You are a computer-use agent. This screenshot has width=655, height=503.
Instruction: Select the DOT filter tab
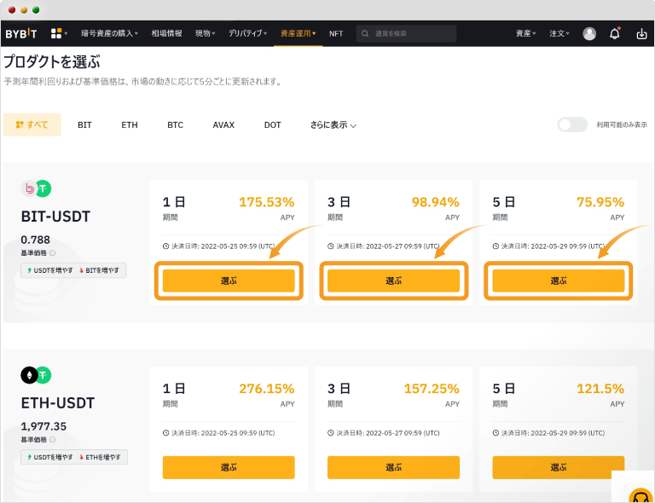coord(272,124)
